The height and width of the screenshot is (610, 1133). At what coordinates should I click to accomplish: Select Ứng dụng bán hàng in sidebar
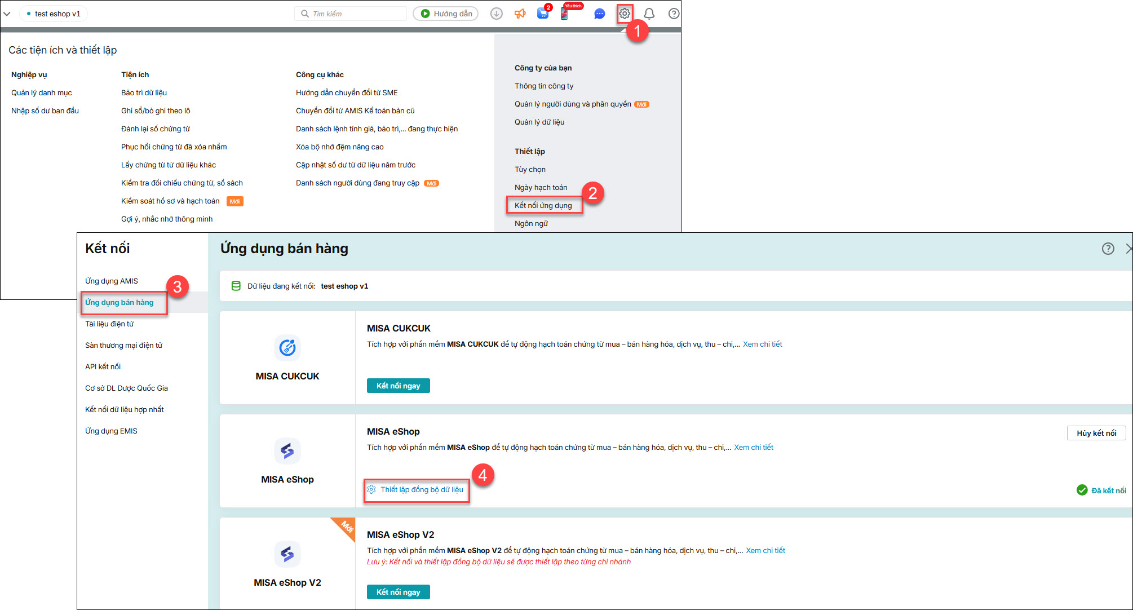120,303
